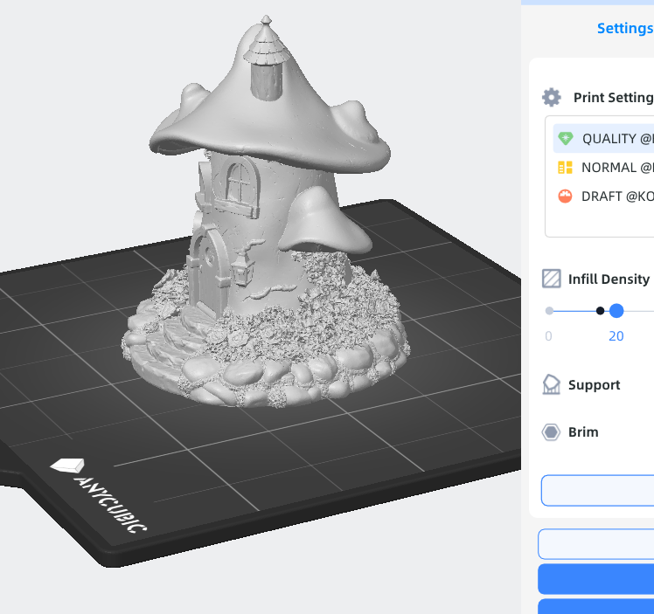The height and width of the screenshot is (614, 654).
Task: Click the blue Infill Density slider handle
Action: (616, 311)
